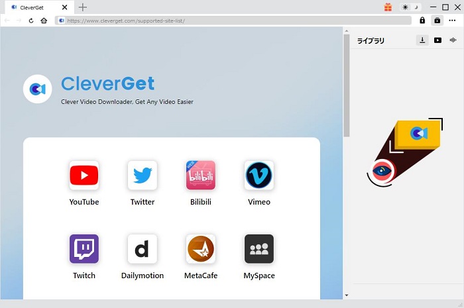Click the back navigation arrow

pyautogui.click(x=7, y=21)
